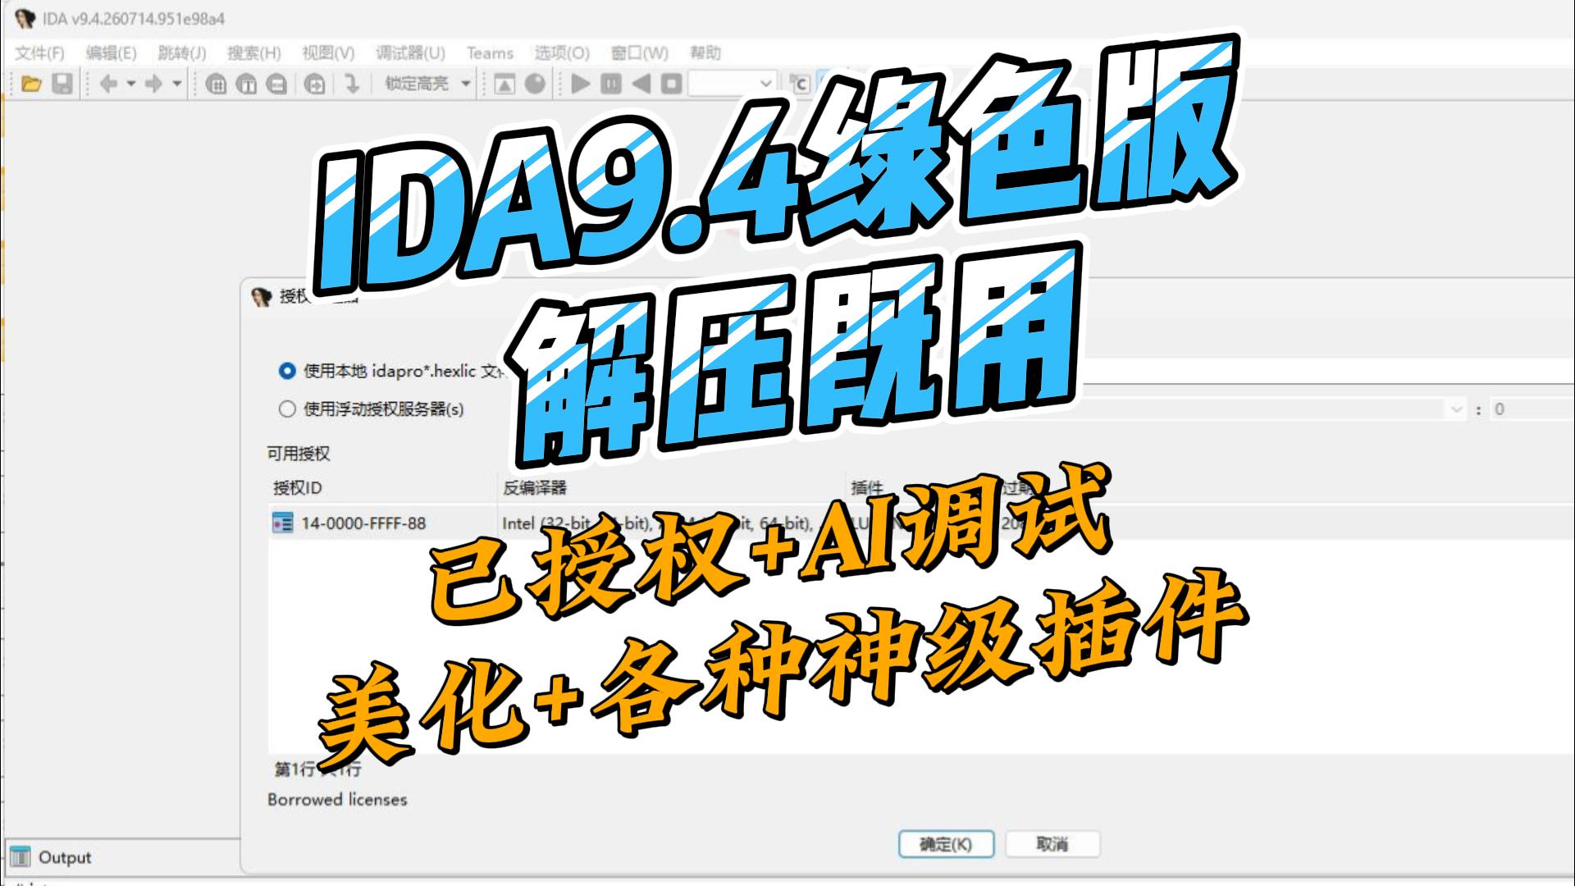Click the down-turn arrow toolbar icon
Screen dimensions: 1575x886
coord(352,84)
